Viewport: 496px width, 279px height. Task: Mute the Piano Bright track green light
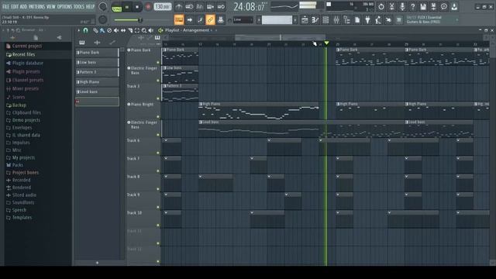pyautogui.click(x=158, y=117)
